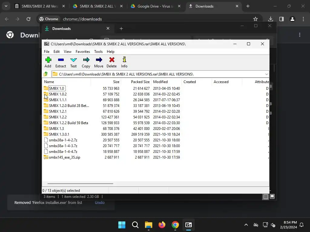Open the Tools menu
This screenshot has height=232, width=310.
98,51
